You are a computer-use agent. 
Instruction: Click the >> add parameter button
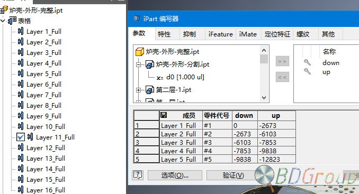point(282,61)
